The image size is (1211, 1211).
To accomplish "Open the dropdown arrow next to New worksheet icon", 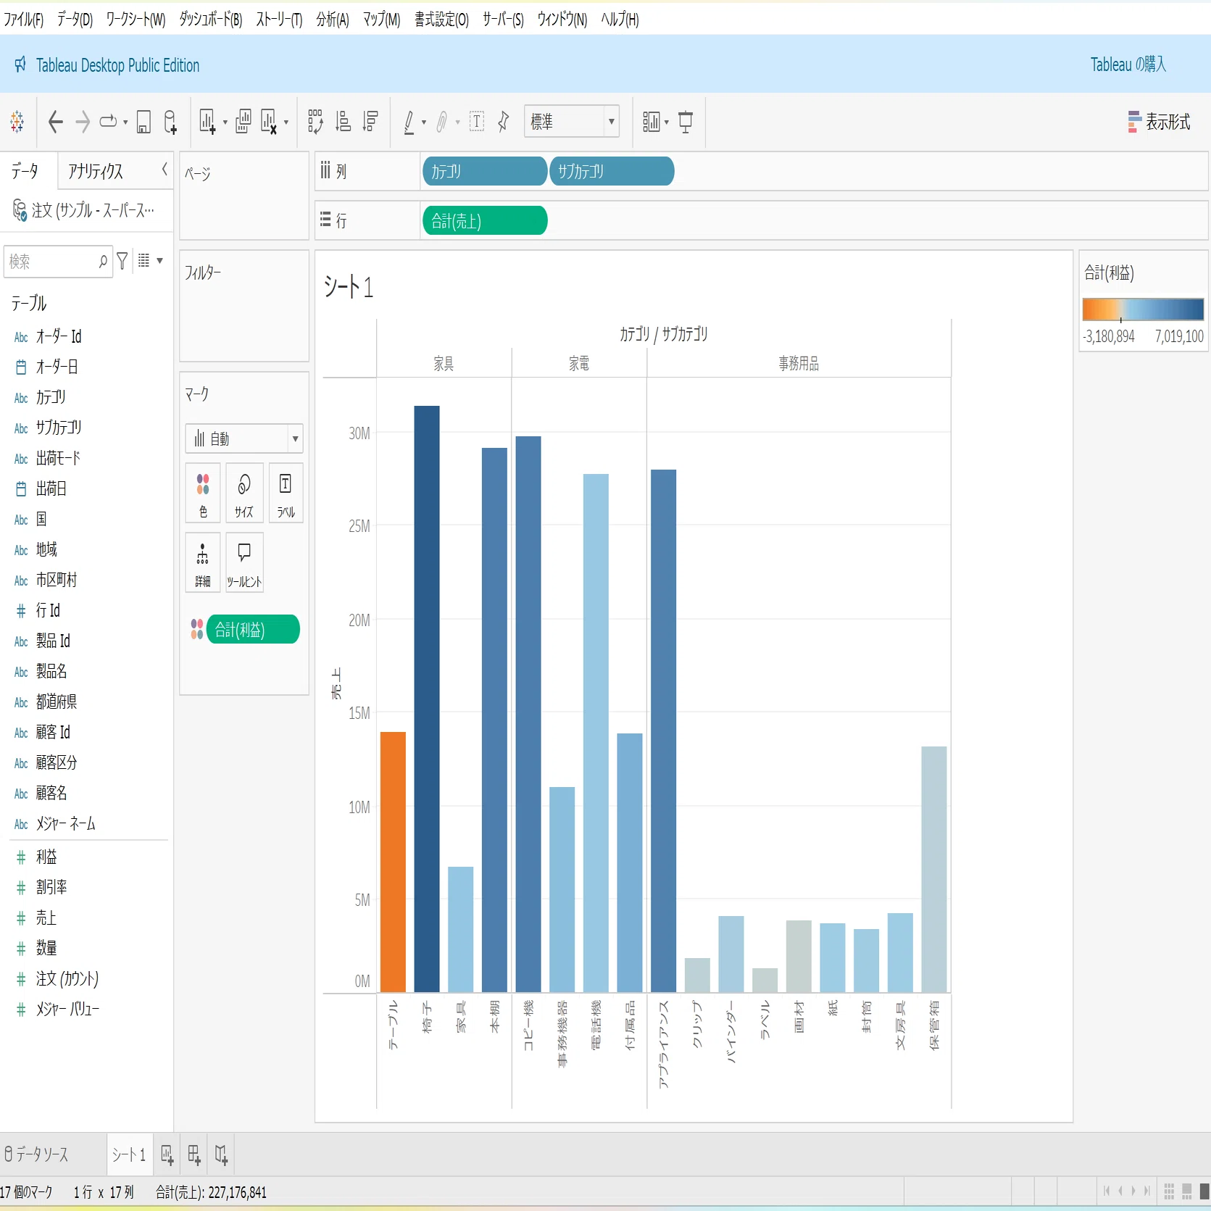I will (225, 122).
